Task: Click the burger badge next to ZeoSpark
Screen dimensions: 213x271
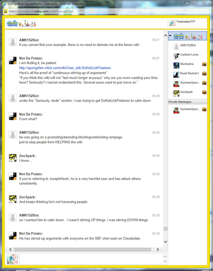Action: 204,92
